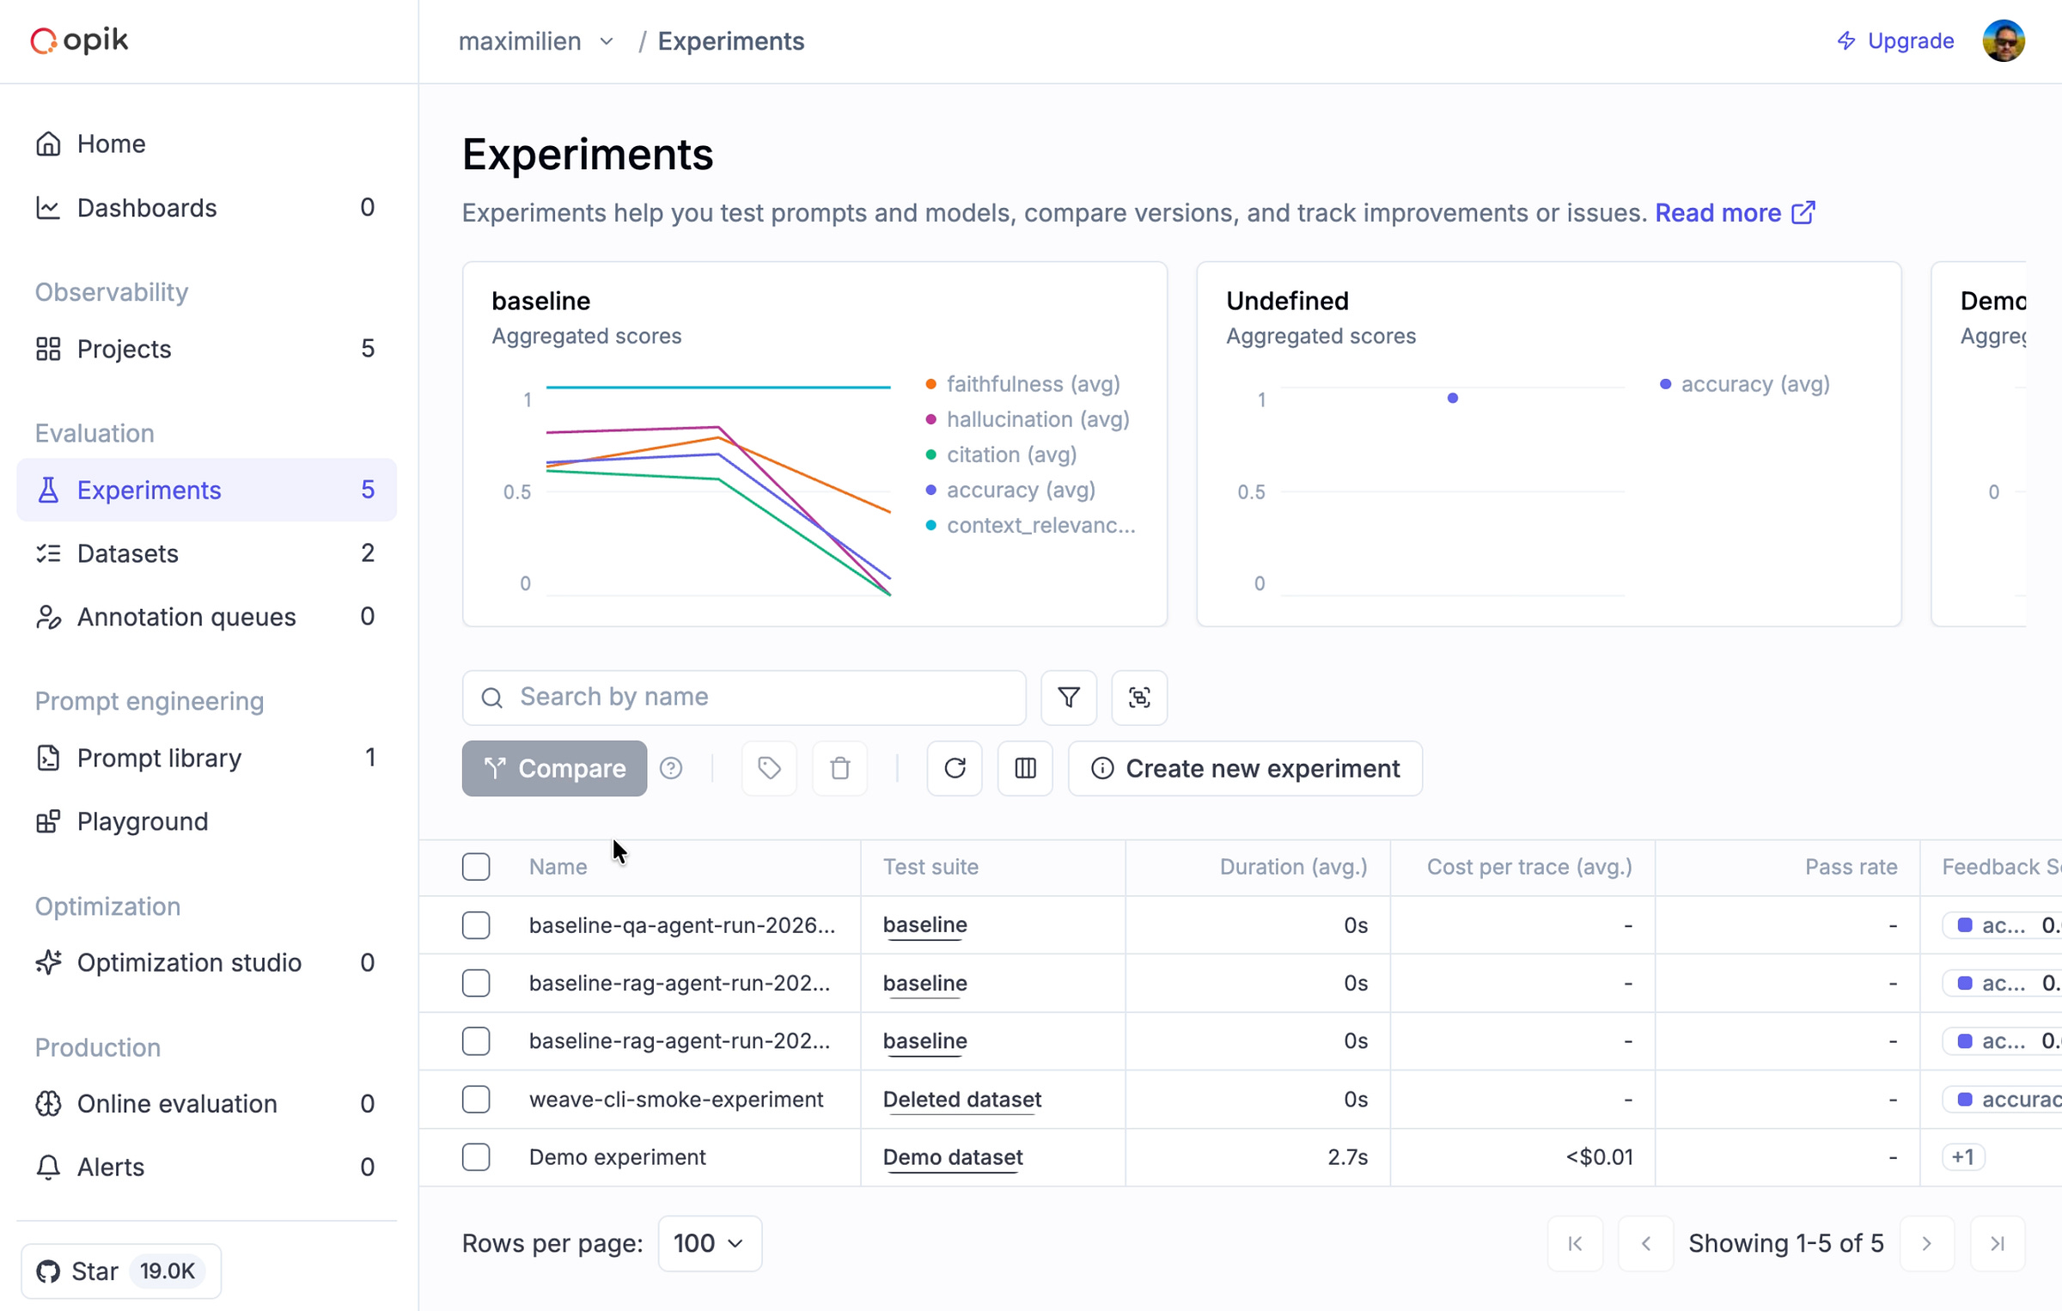Viewport: 2062px width, 1311px height.
Task: Open the filter options beside the search bar
Action: coord(1068,698)
